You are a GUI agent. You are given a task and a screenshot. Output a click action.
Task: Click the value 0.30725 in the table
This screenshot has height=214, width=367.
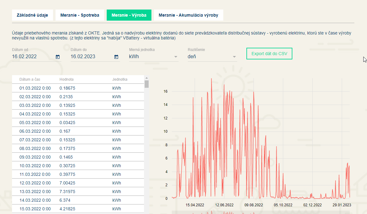(x=67, y=166)
